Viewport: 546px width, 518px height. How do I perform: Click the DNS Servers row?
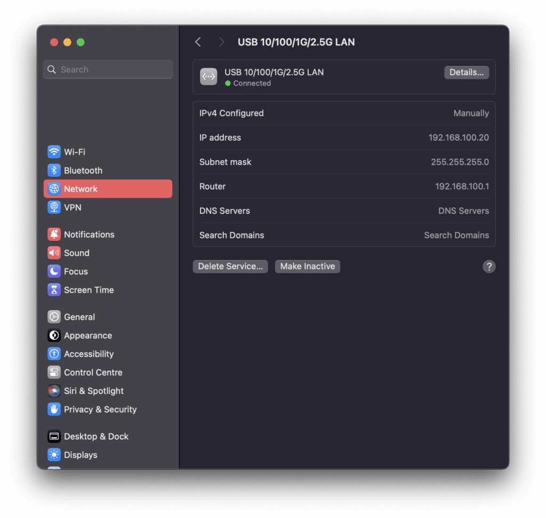[344, 211]
